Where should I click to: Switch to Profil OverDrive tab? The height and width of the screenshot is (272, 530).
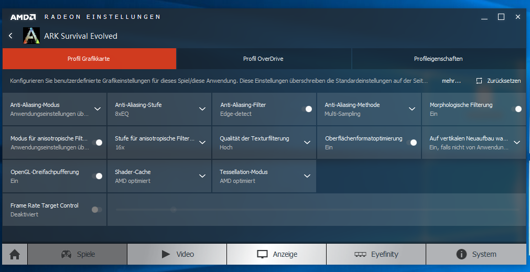264,59
